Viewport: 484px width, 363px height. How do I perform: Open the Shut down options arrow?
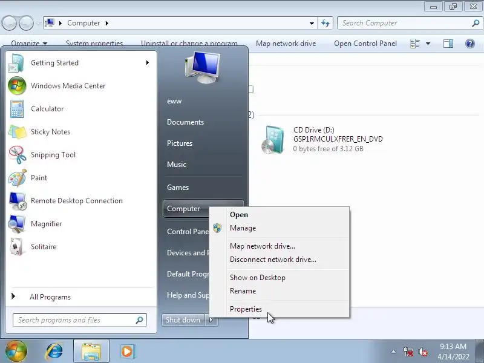211,320
